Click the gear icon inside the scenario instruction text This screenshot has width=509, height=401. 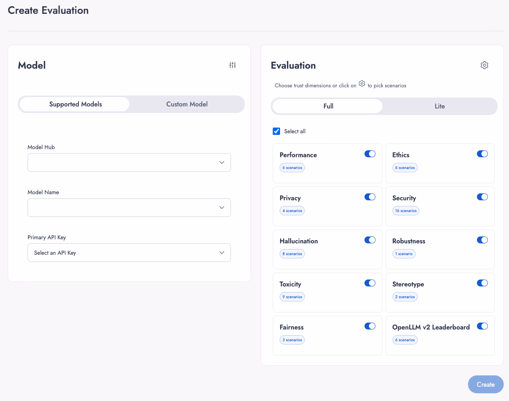pyautogui.click(x=362, y=83)
